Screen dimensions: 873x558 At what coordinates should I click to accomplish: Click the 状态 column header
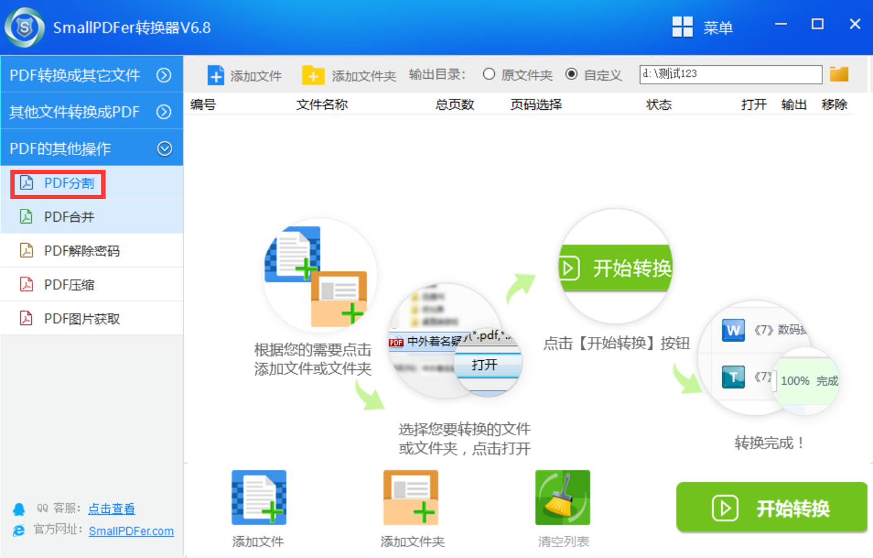(x=659, y=104)
